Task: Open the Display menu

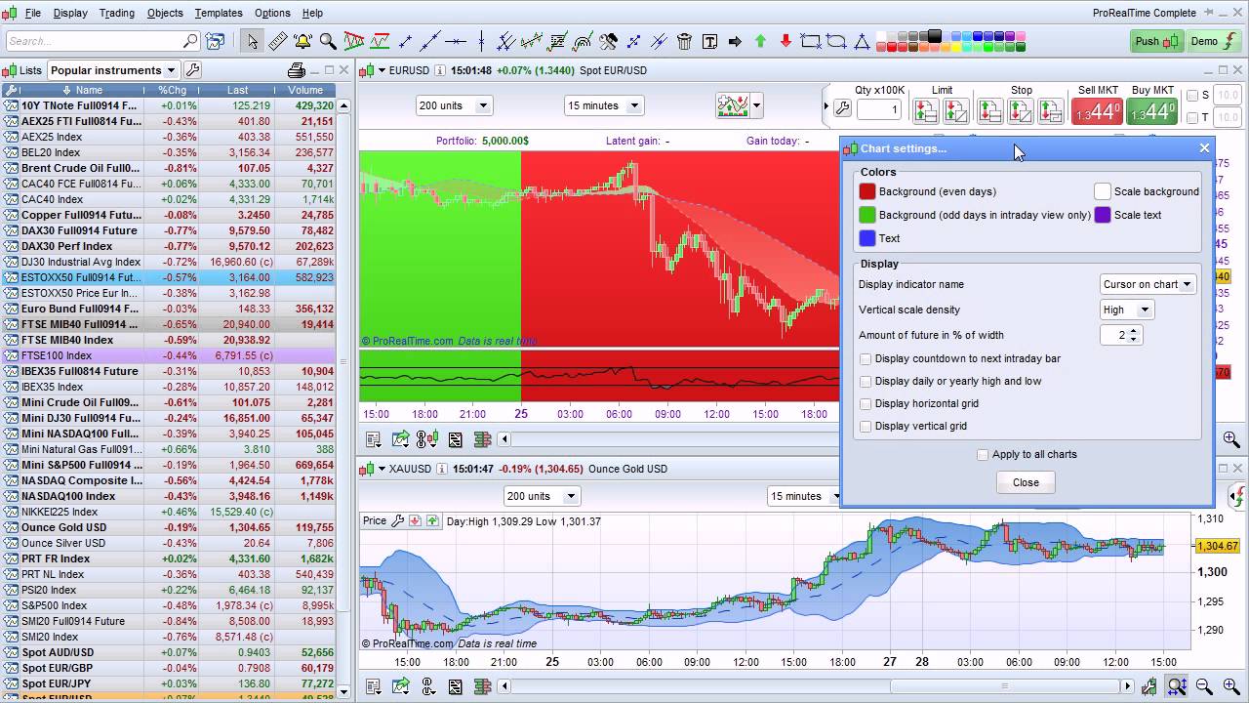Action: click(70, 13)
